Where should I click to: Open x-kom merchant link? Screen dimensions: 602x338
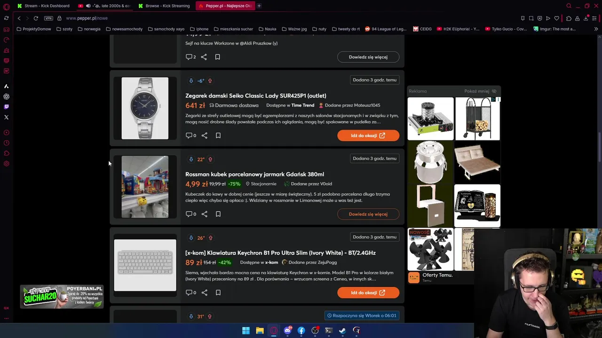tap(271, 262)
